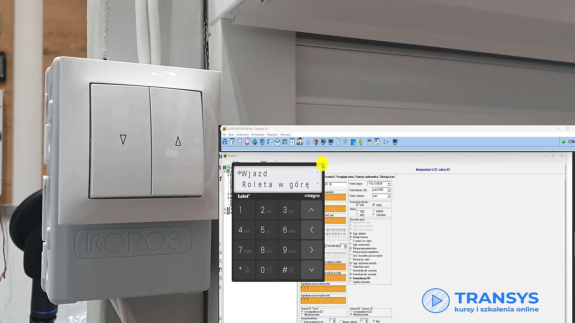Click the clock timers toolbar icon

[353, 142]
